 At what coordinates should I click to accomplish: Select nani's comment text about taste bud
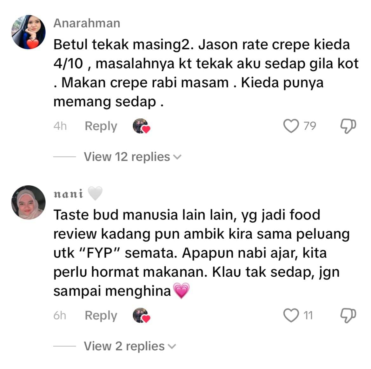(x=202, y=253)
